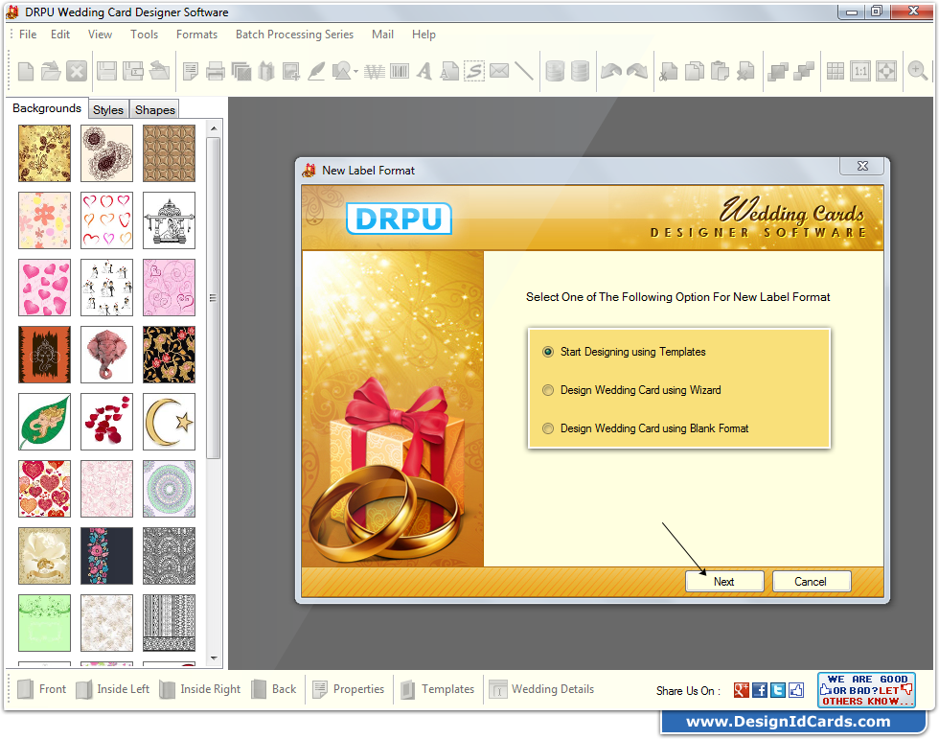The width and height of the screenshot is (939, 739).
Task: Switch to the Shapes tab
Action: click(x=154, y=109)
